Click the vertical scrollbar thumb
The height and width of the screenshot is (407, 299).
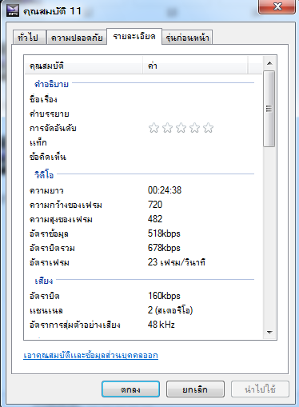(x=269, y=109)
